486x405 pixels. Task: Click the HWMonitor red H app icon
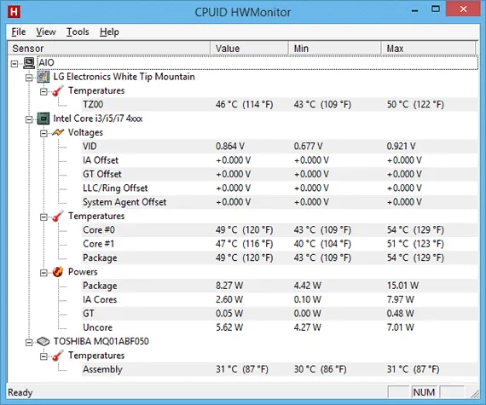(14, 12)
